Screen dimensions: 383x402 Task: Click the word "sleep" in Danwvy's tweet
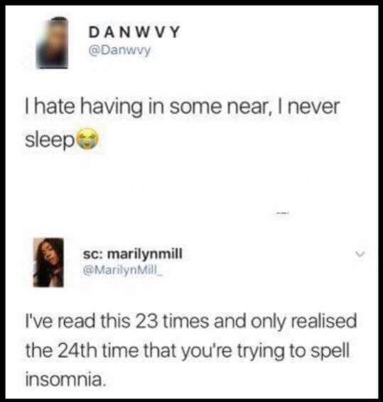tap(50, 140)
